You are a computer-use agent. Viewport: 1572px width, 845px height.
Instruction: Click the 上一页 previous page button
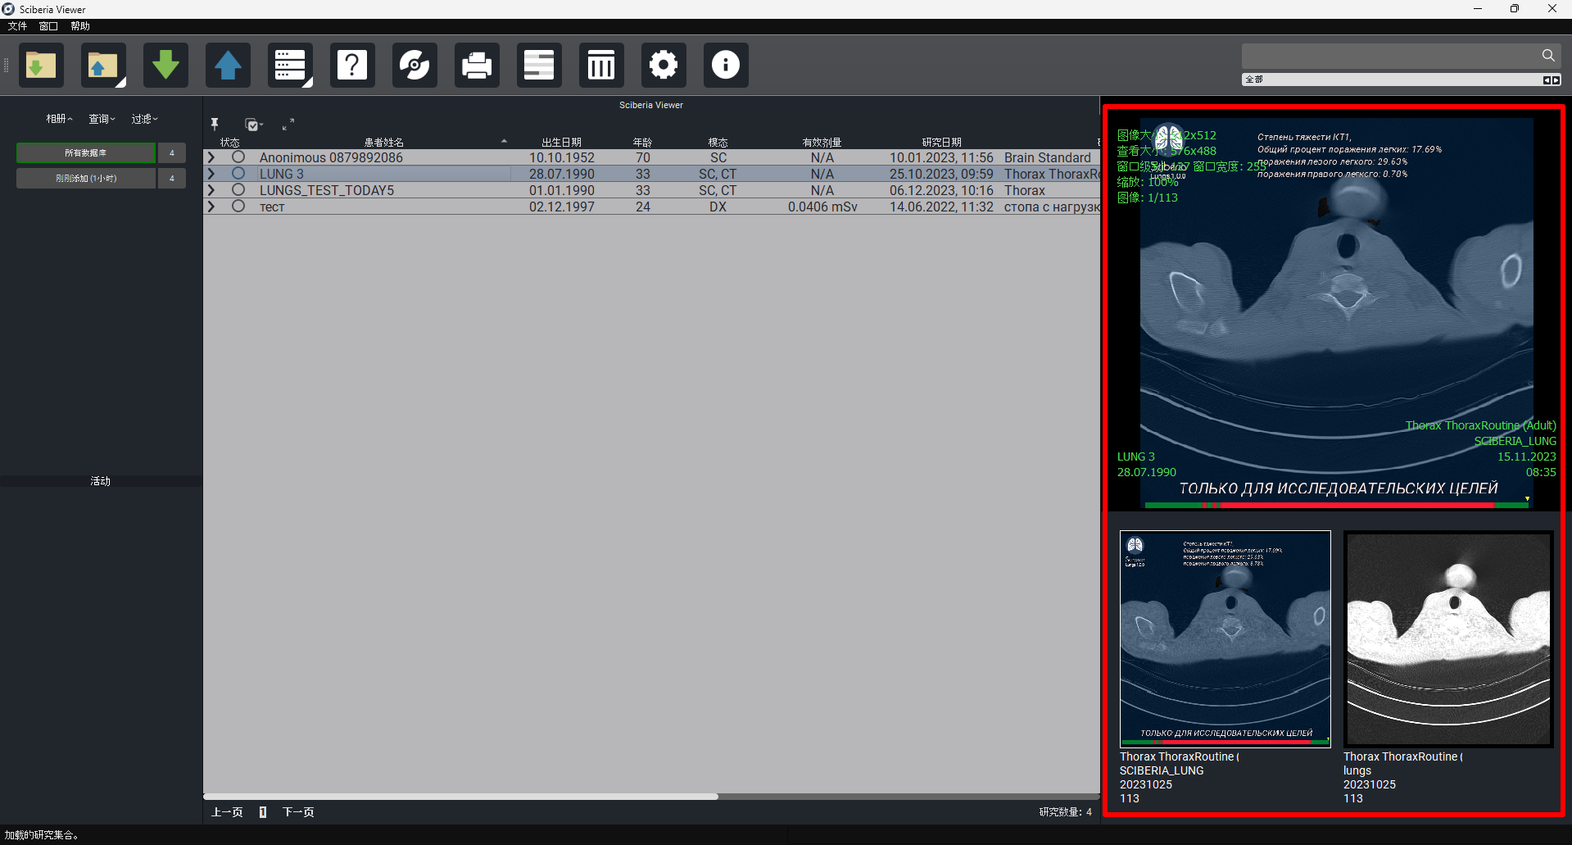pyautogui.click(x=227, y=812)
